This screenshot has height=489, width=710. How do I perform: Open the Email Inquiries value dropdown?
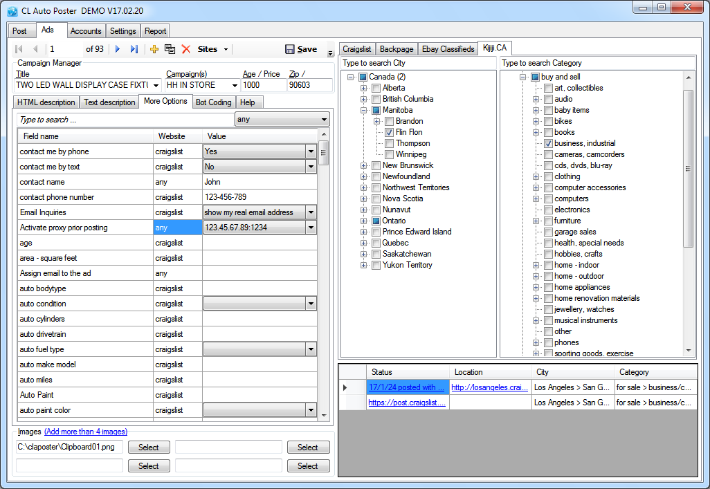coord(311,212)
